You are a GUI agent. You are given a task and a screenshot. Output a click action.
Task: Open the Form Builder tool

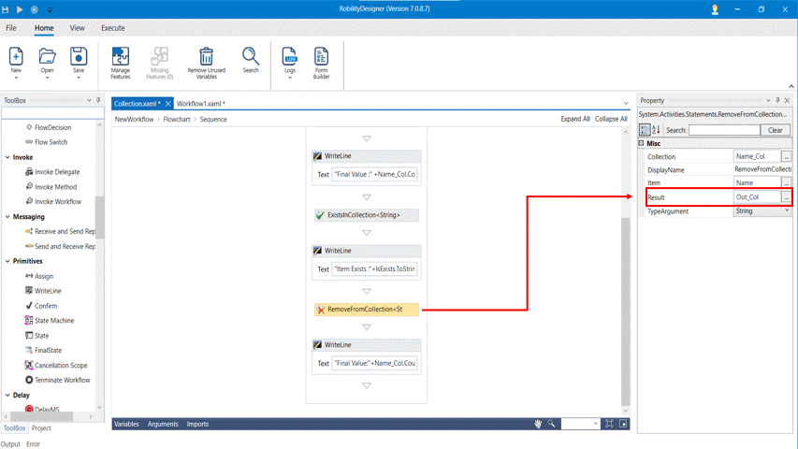321,57
